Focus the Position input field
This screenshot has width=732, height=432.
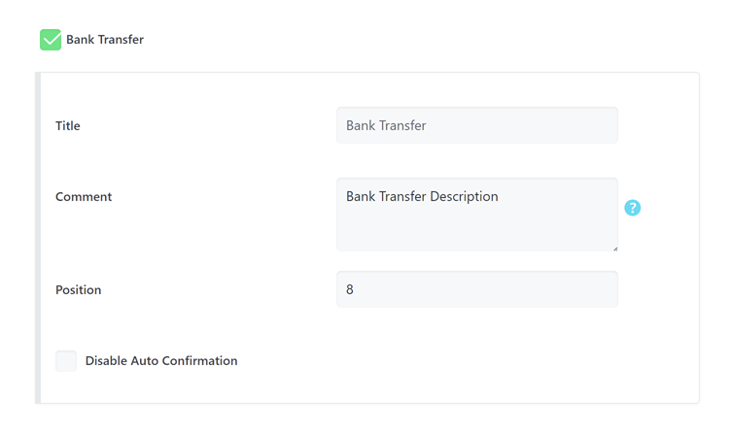(476, 289)
